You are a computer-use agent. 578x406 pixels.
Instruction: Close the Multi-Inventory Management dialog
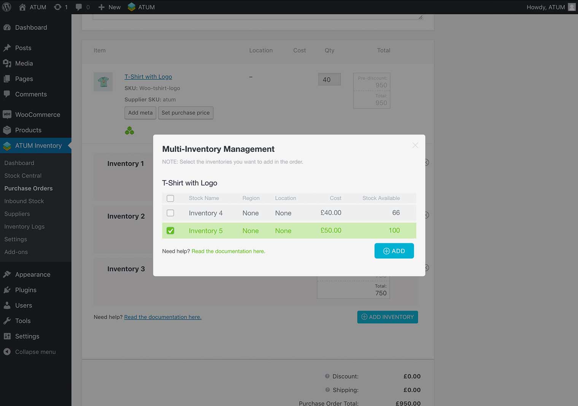click(x=415, y=145)
